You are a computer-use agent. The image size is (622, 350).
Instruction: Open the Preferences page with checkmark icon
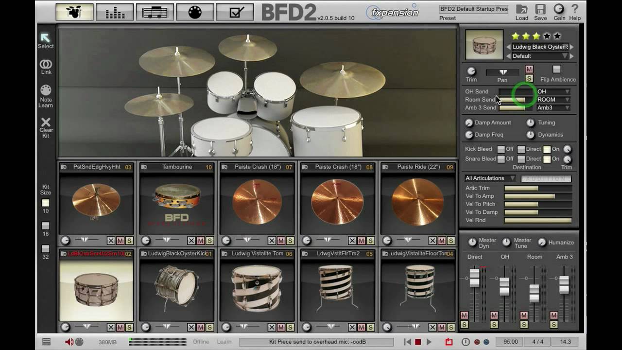235,12
